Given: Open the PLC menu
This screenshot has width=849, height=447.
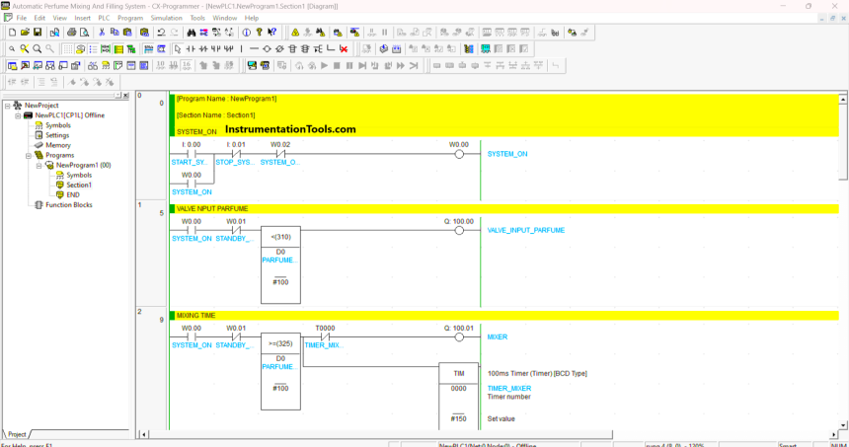Looking at the screenshot, I should pyautogui.click(x=104, y=18).
